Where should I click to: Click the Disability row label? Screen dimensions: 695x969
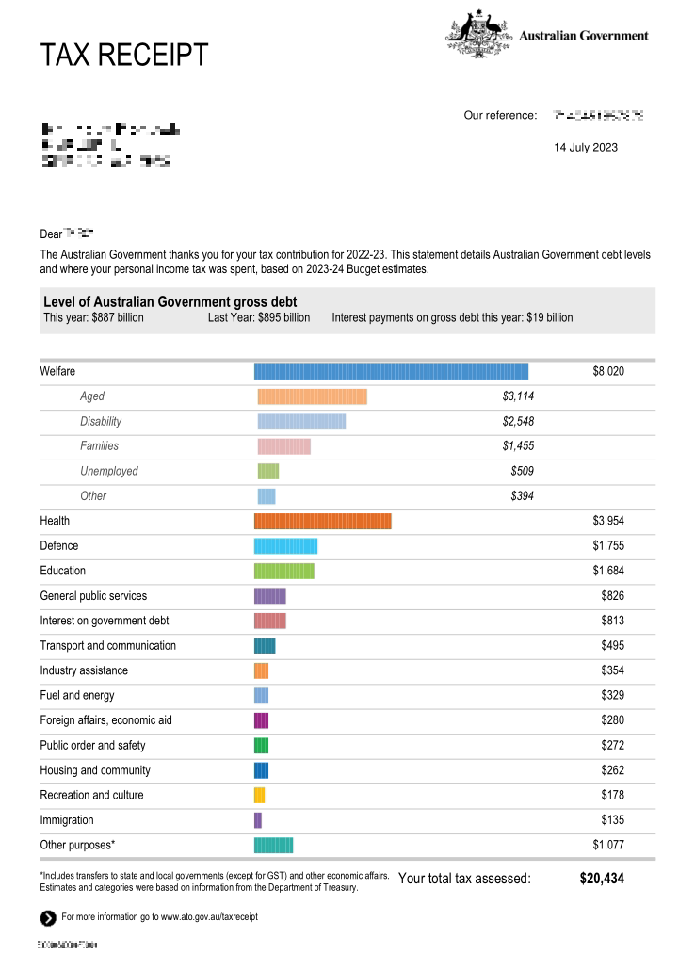[x=101, y=422]
